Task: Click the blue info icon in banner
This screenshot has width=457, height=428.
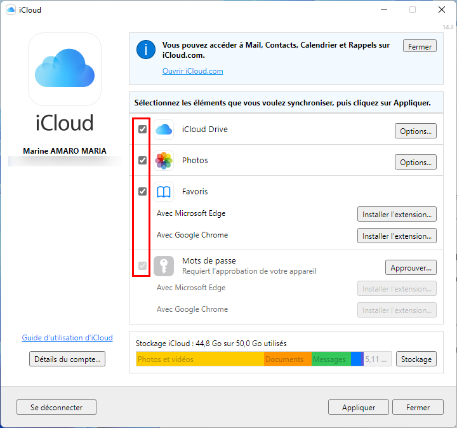Action: coord(146,50)
